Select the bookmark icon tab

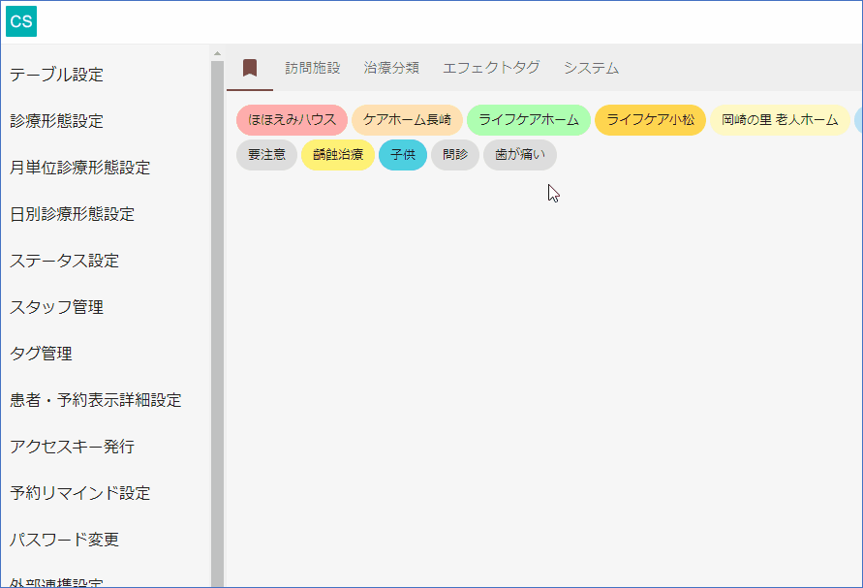coord(250,68)
